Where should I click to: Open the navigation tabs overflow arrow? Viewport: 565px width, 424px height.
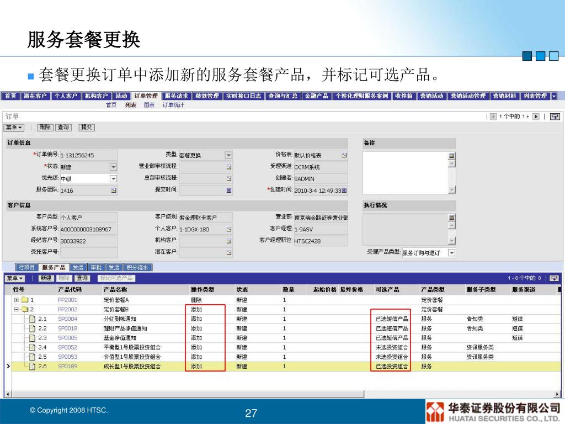pyautogui.click(x=554, y=96)
